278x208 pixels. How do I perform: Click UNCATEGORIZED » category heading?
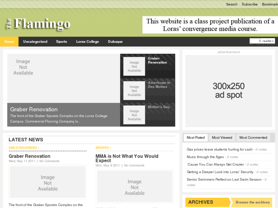coord(24,148)
